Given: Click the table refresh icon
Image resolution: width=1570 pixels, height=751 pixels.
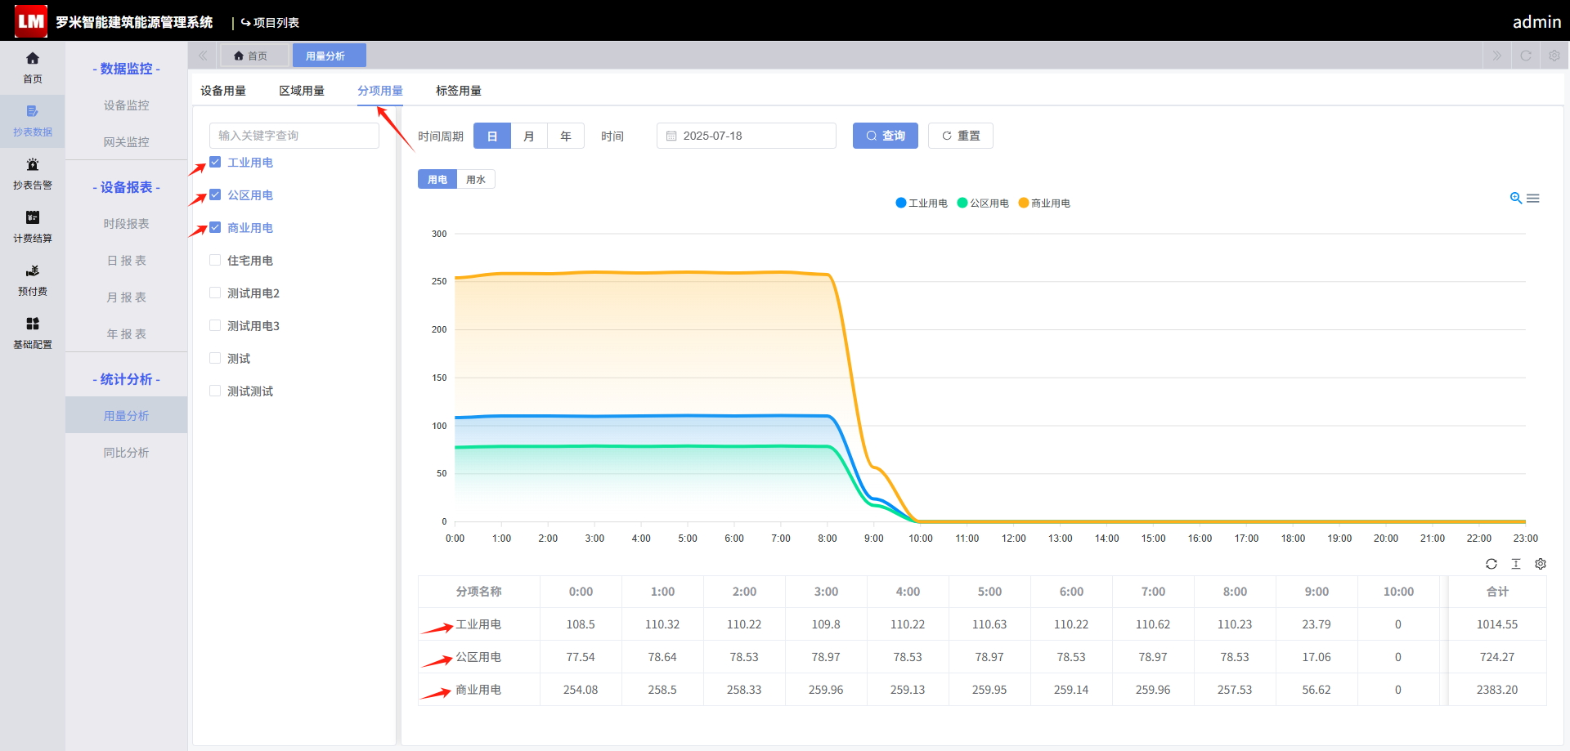Looking at the screenshot, I should click(x=1491, y=564).
